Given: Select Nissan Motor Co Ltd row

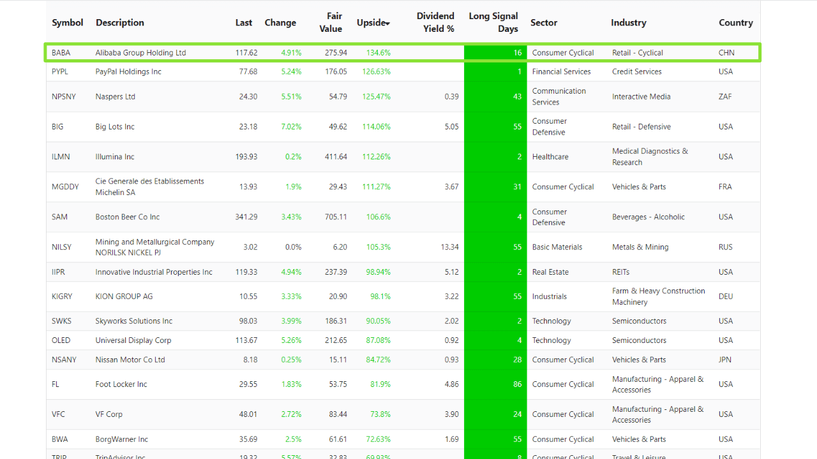Looking at the screenshot, I should [130, 360].
